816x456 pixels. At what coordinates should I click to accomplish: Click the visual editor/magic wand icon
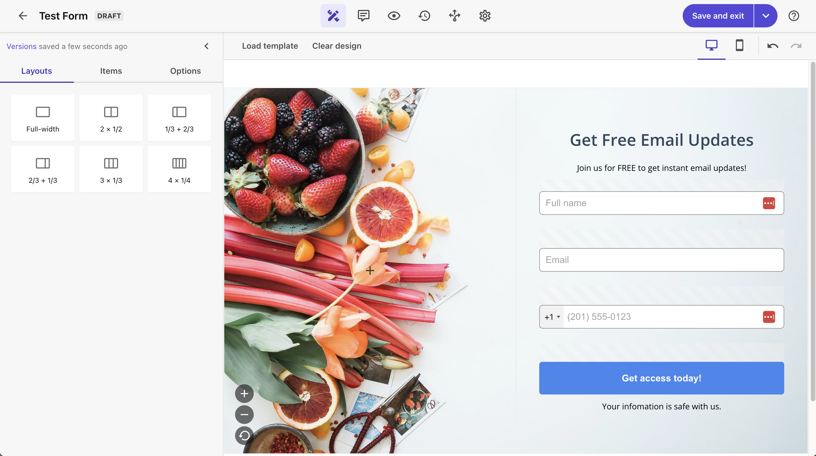point(333,15)
